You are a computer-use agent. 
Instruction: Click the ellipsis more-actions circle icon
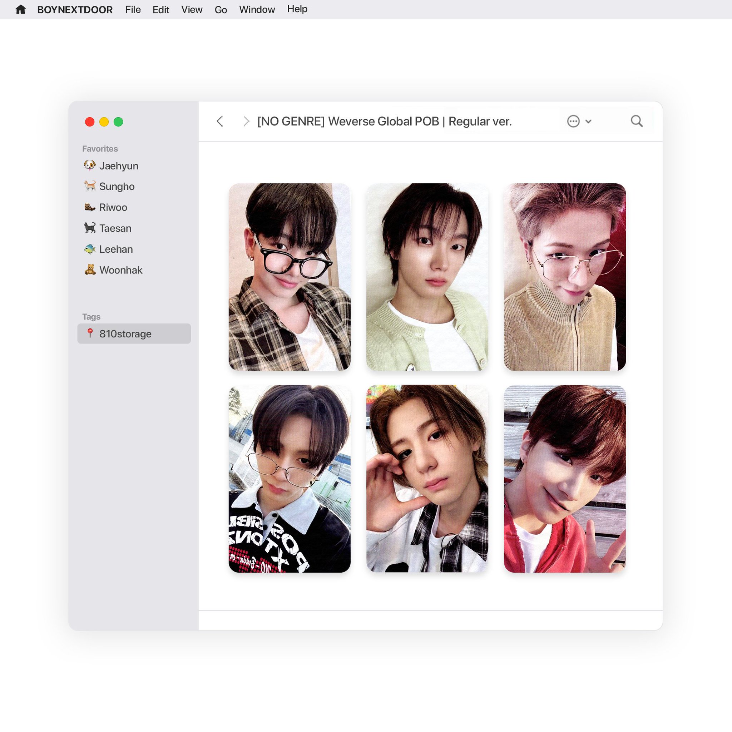click(573, 121)
